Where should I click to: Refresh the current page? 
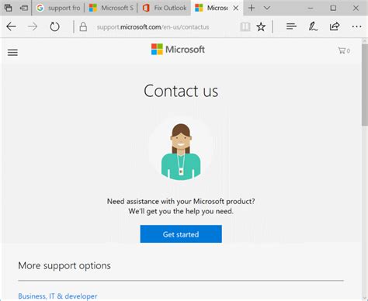click(54, 26)
